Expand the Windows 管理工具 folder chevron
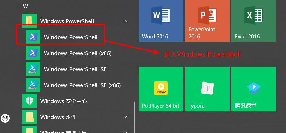286x133 pixels. [x=125, y=132]
